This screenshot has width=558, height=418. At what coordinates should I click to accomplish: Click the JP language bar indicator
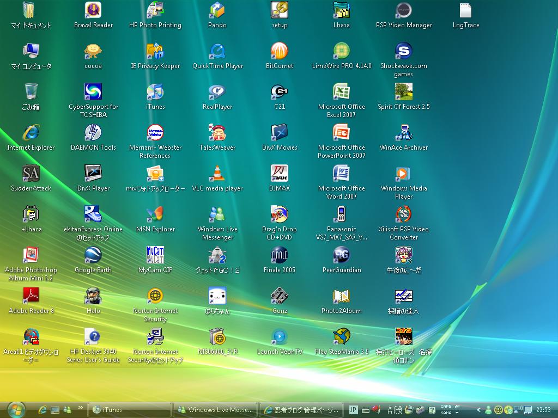coord(353,410)
